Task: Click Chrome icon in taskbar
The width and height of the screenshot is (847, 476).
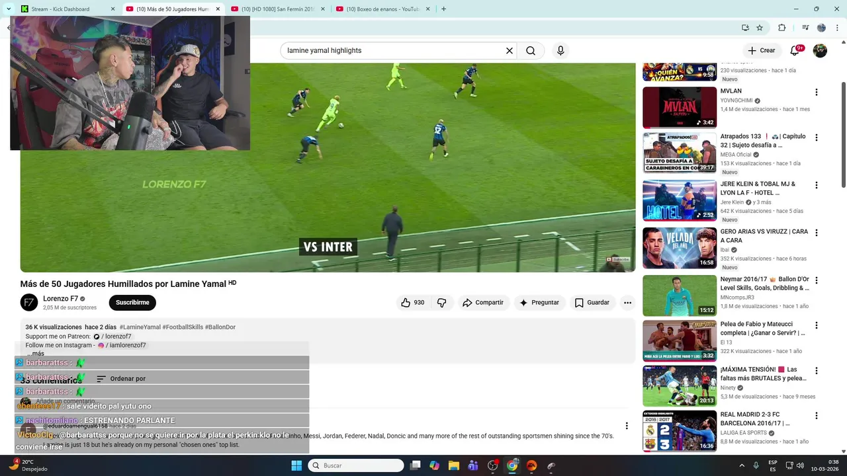Action: point(512,465)
